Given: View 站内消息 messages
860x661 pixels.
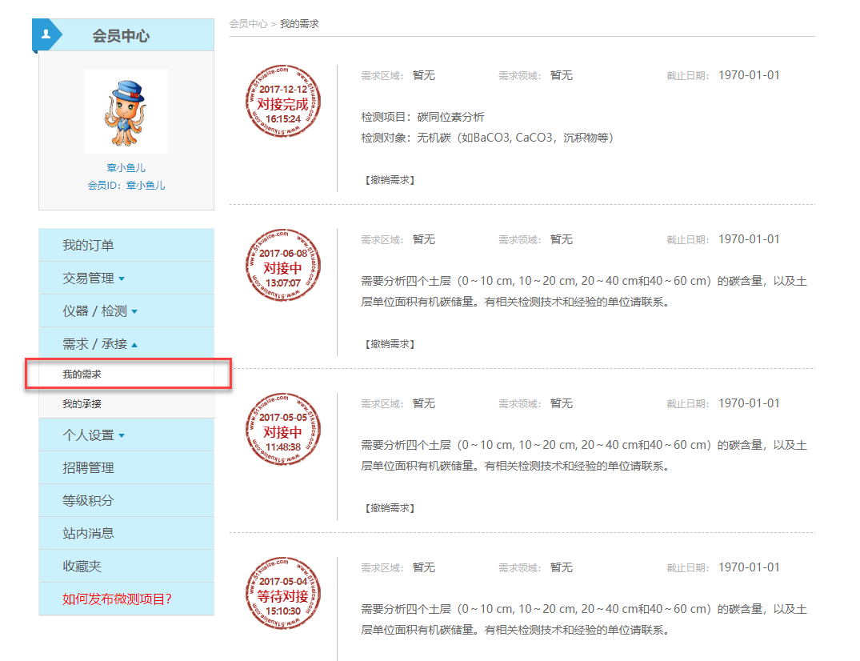Looking at the screenshot, I should click(x=88, y=533).
